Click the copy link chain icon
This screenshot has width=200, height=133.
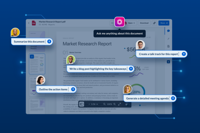(x=154, y=23)
